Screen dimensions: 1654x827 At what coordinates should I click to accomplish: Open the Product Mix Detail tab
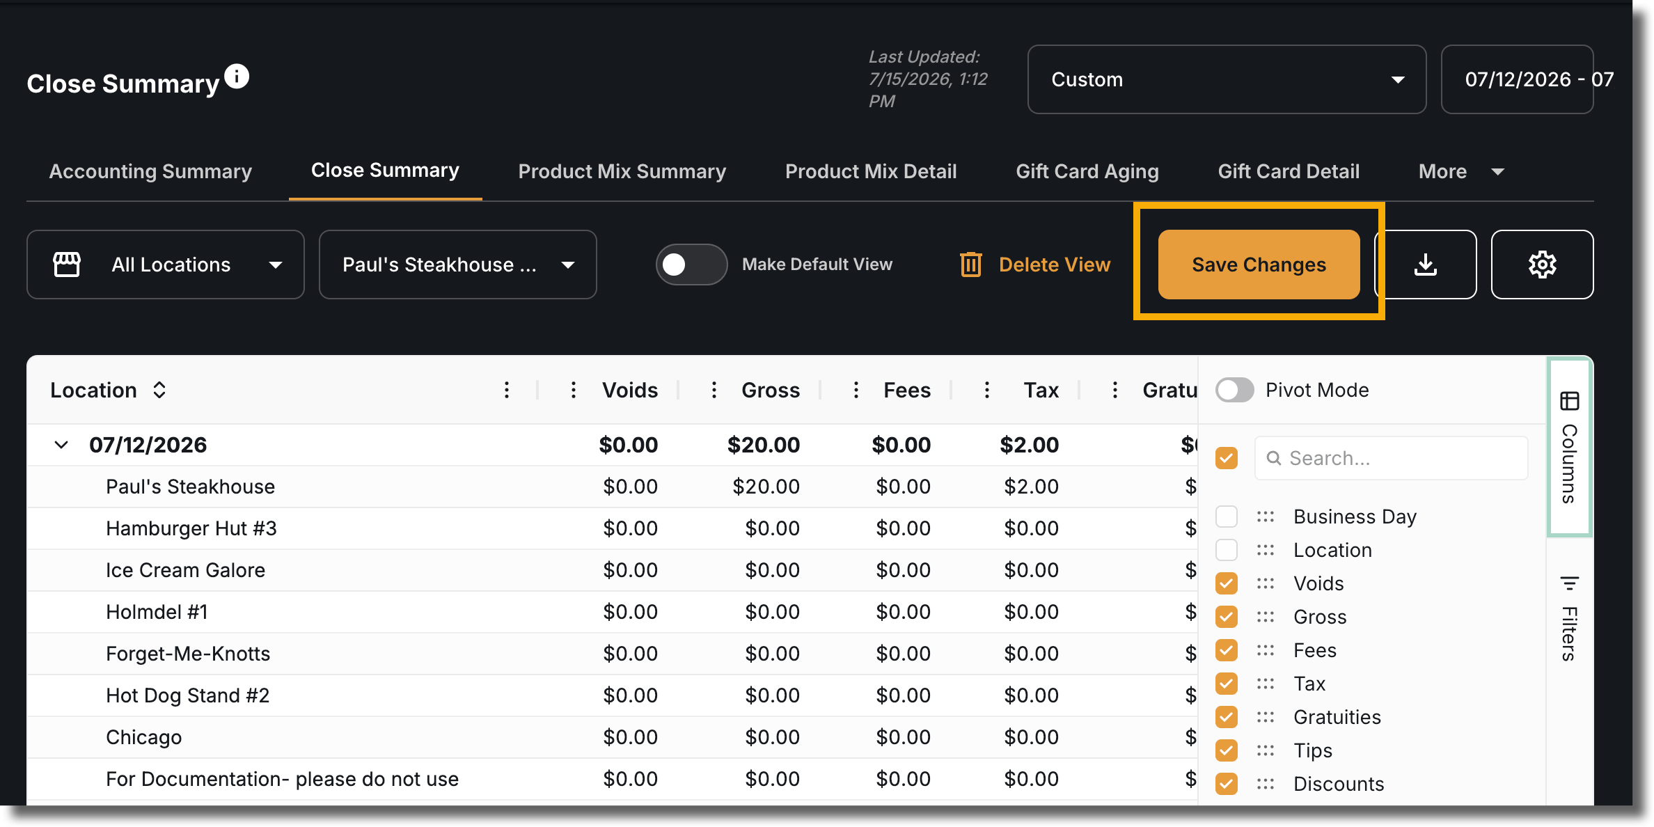[871, 171]
